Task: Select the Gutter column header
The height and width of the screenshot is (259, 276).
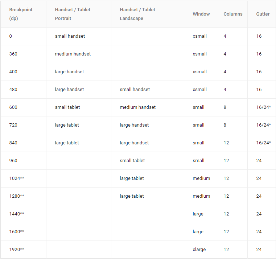Action: (263, 14)
